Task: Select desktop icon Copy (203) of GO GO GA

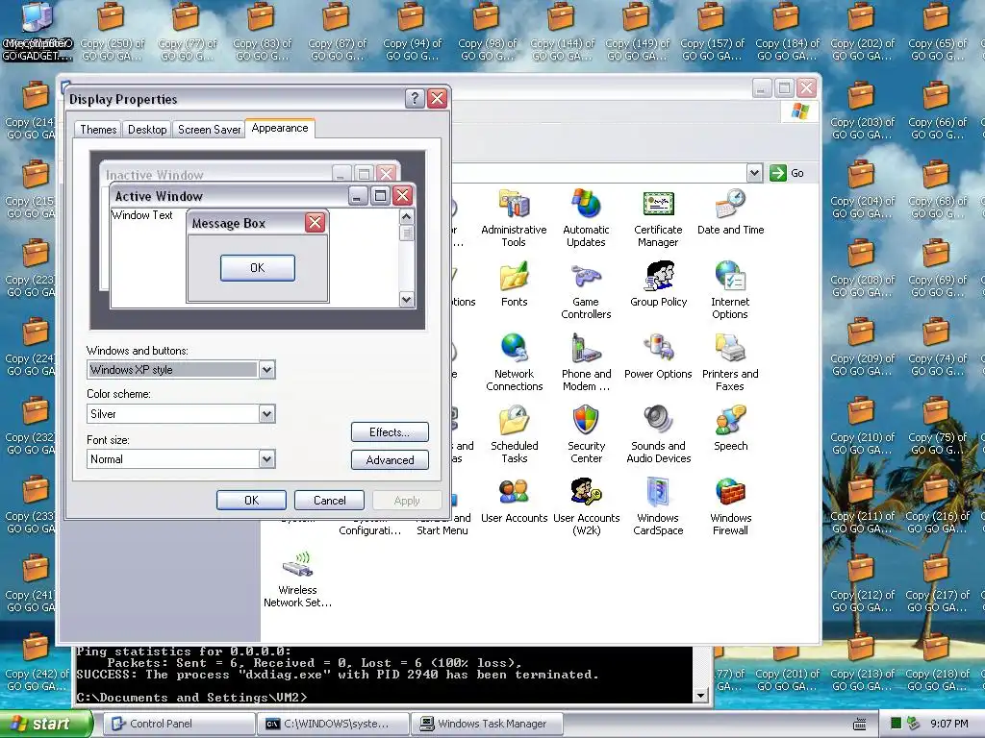Action: [862, 111]
